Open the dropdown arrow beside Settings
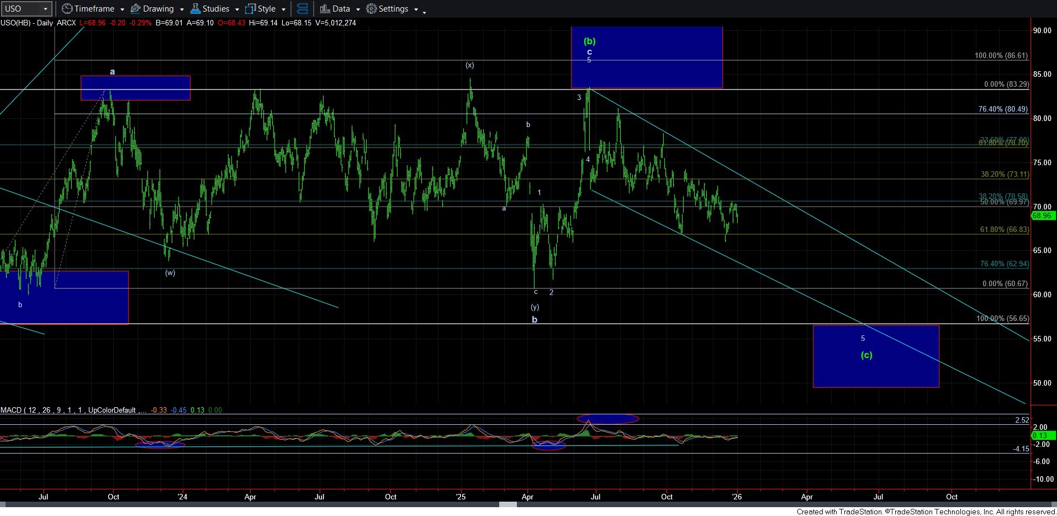Viewport: 1057px width, 516px height. [416, 9]
